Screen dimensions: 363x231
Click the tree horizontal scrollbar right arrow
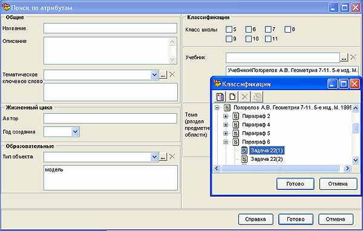click(347, 168)
